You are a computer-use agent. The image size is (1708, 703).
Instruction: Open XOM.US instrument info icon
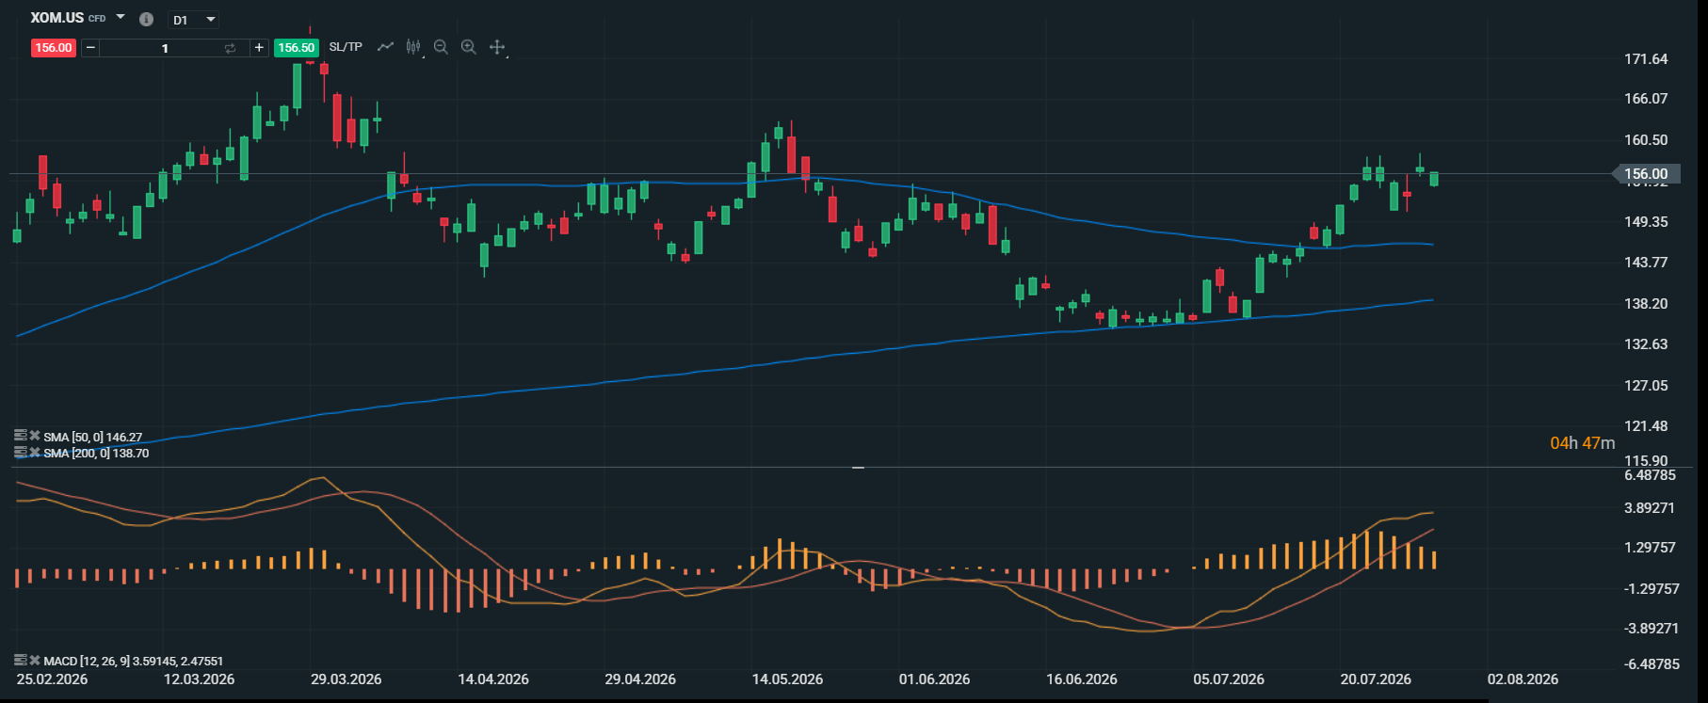tap(146, 19)
